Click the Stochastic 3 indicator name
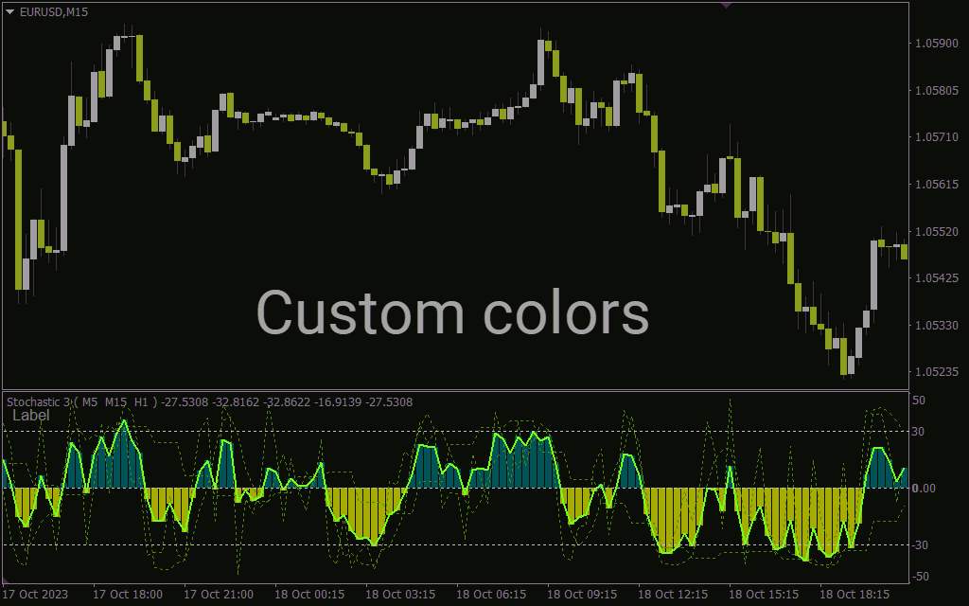The height and width of the screenshot is (606, 969). [x=37, y=402]
